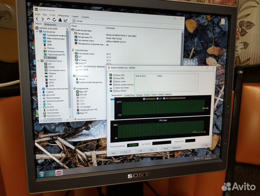The width and height of the screenshot is (260, 196).
Task: Click the volume icon in the system tray
Action: [x=198, y=159]
